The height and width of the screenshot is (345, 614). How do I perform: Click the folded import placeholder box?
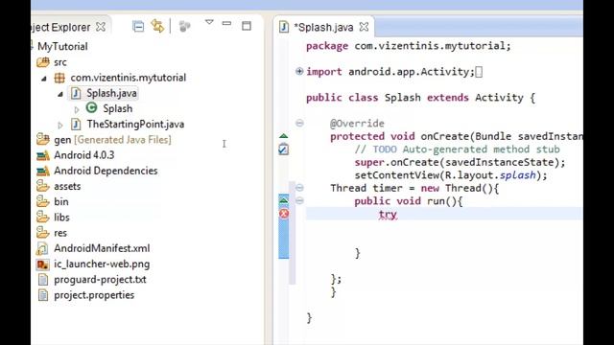coord(479,72)
